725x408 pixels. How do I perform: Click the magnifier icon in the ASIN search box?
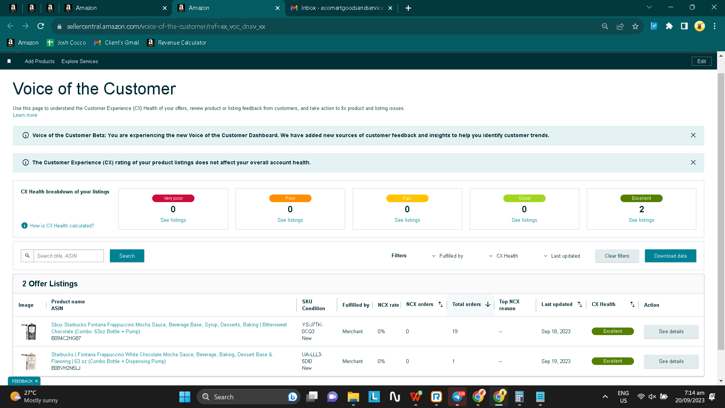pyautogui.click(x=27, y=256)
